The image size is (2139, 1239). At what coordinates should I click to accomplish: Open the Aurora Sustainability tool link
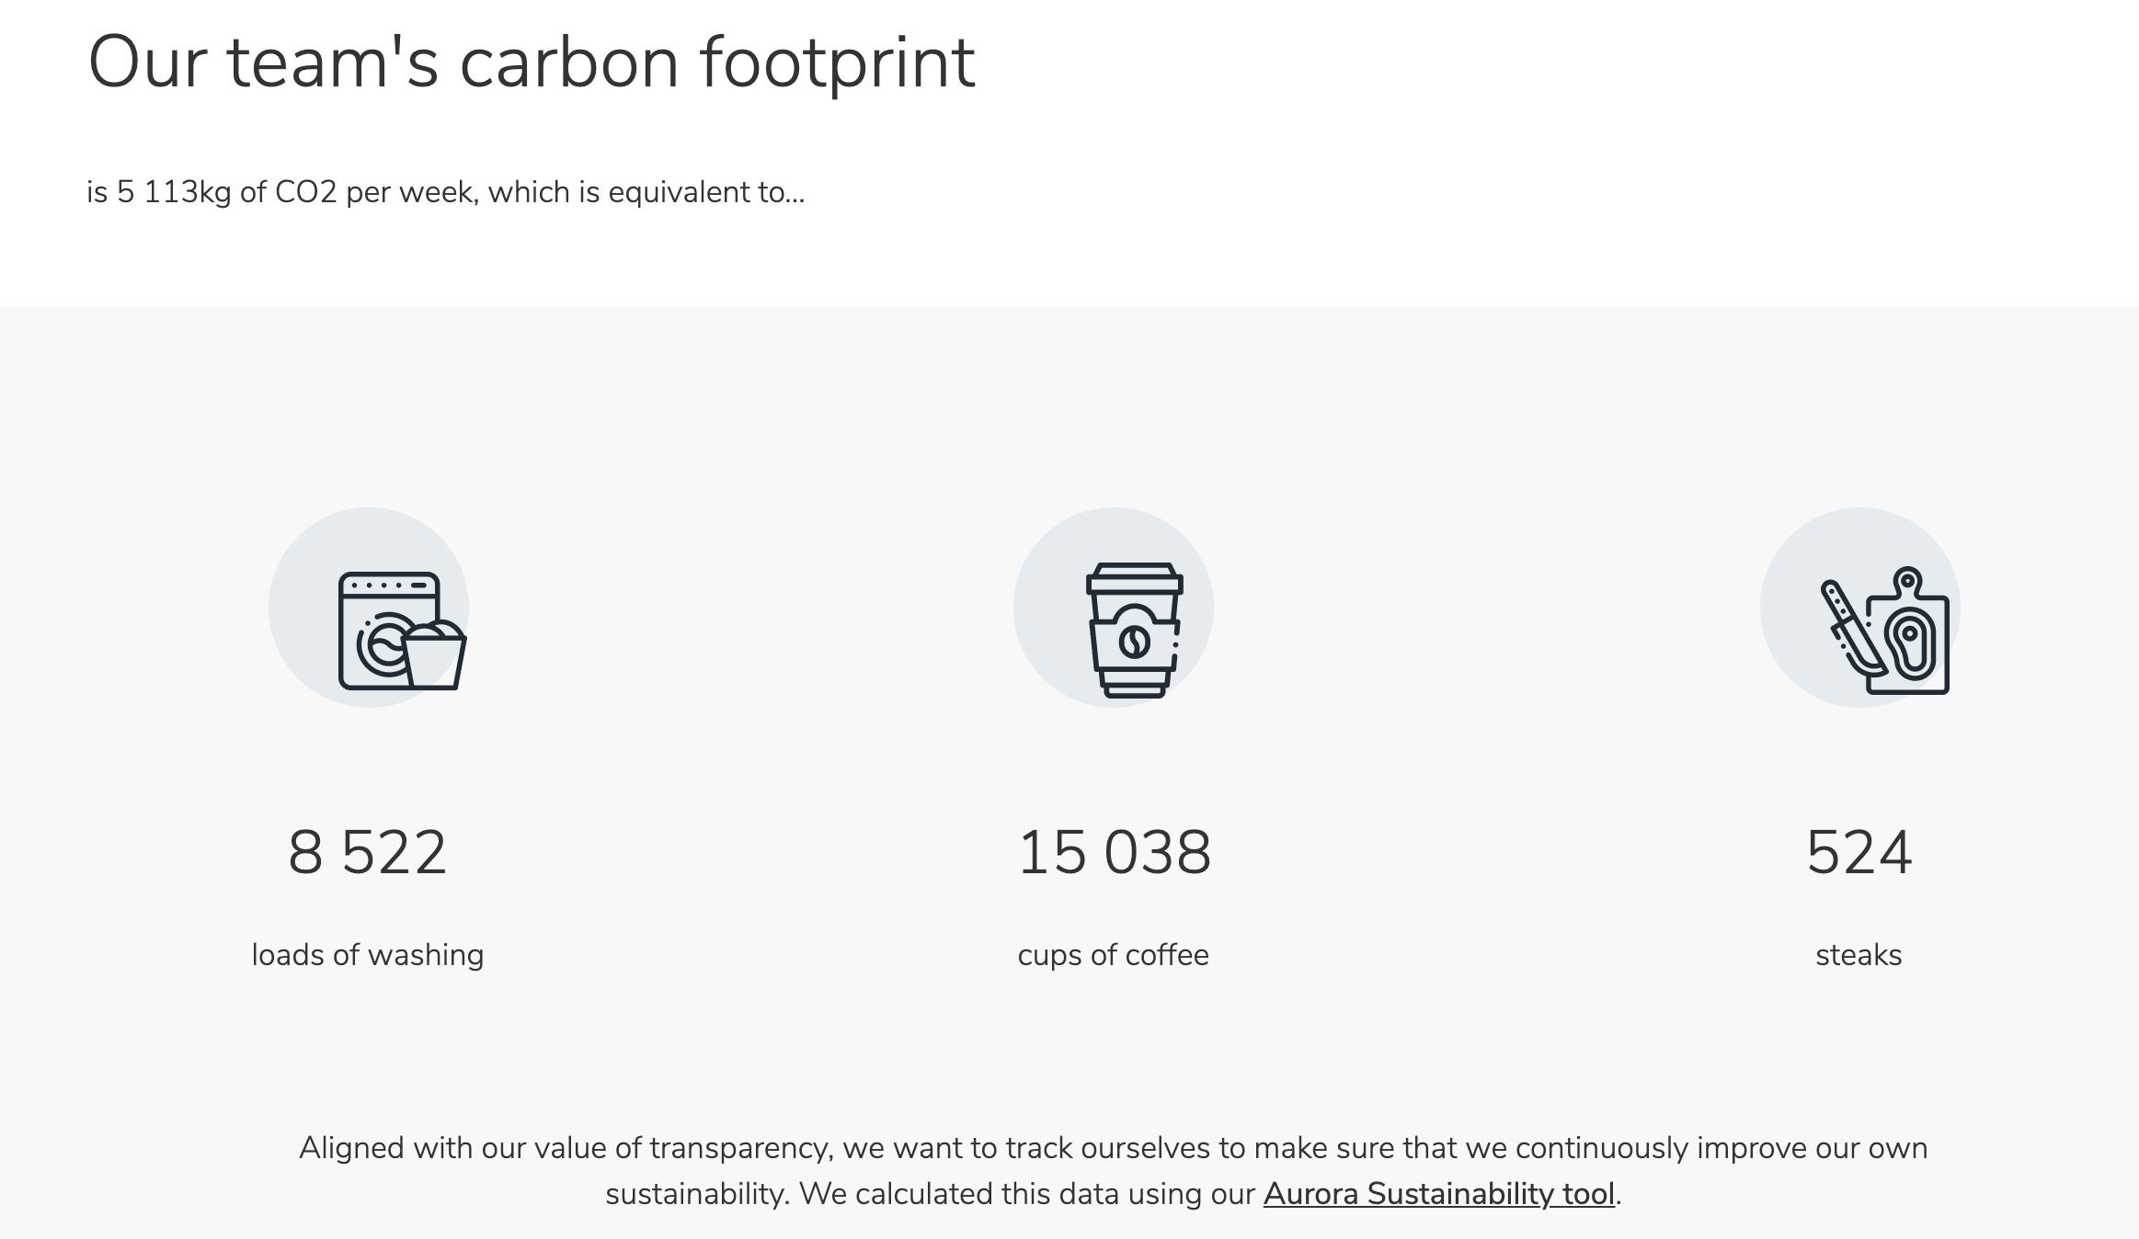[x=1439, y=1193]
